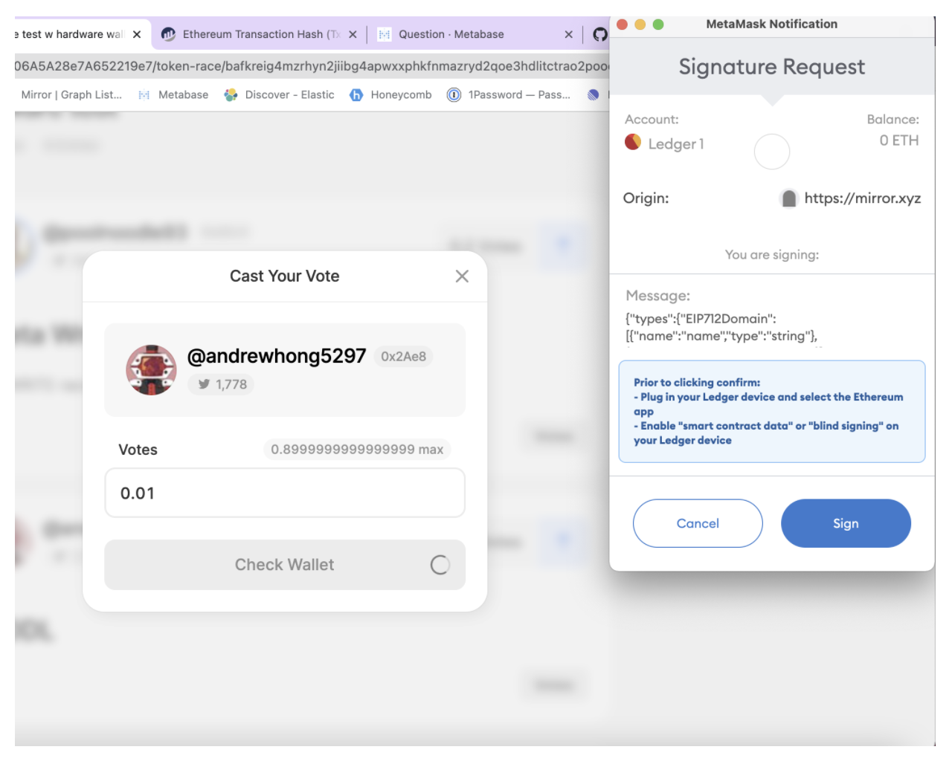Image resolution: width=952 pixels, height=764 pixels.
Task: Click the Sign button in MetaMask
Action: point(846,523)
